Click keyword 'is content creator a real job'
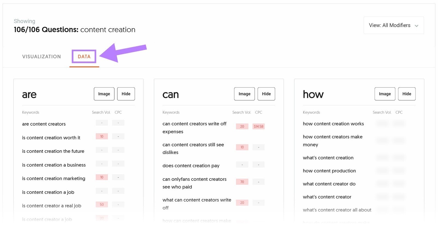The width and height of the screenshot is (438, 226). (52, 206)
